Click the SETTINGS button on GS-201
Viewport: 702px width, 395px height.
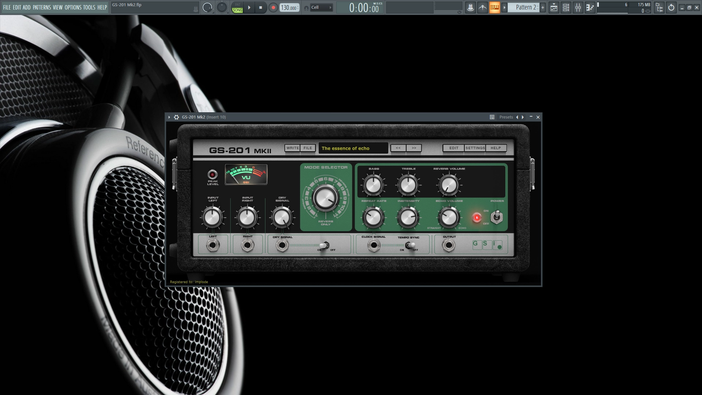(x=475, y=148)
